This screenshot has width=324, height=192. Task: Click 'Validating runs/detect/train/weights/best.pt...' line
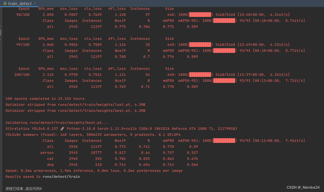coord(57,122)
